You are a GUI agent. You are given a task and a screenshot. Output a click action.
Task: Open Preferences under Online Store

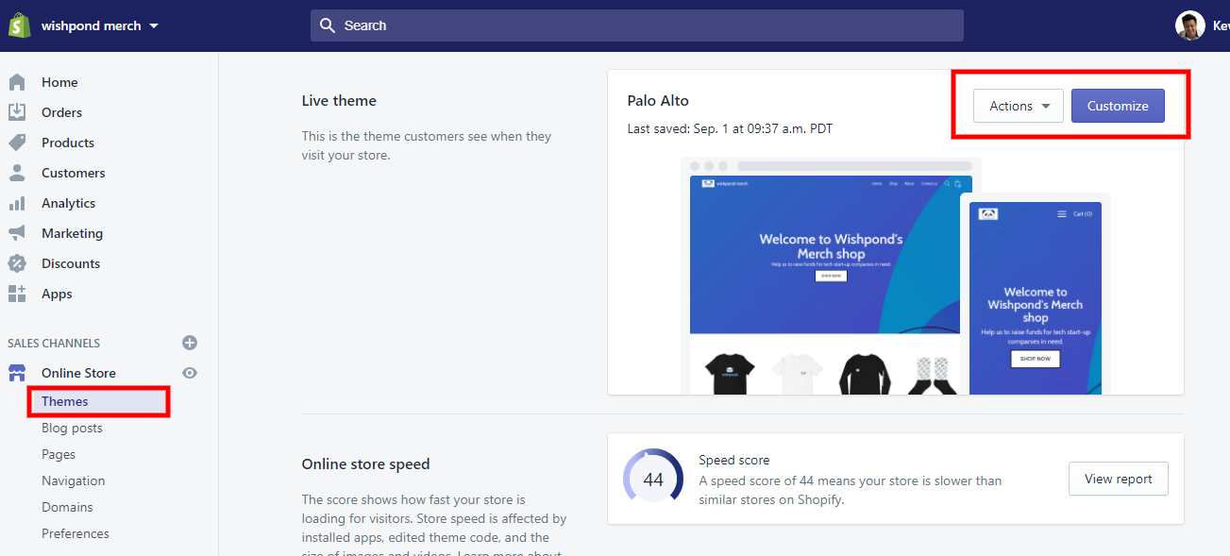point(76,533)
